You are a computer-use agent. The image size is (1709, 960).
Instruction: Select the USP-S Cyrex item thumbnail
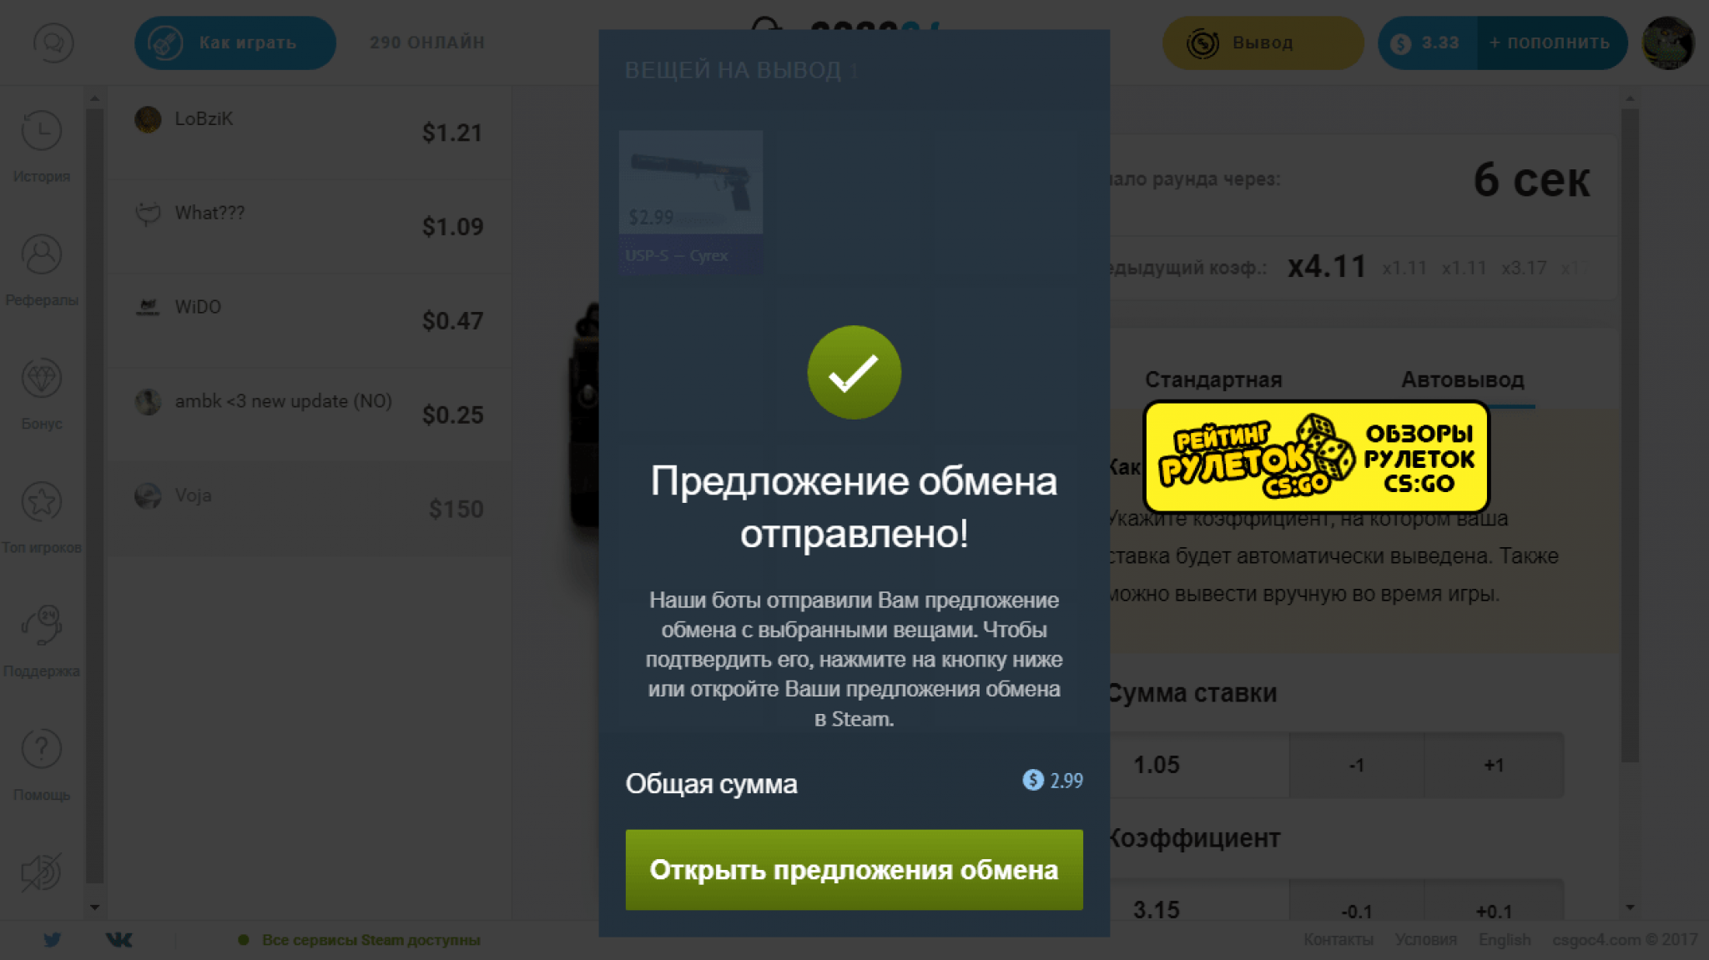pos(690,201)
